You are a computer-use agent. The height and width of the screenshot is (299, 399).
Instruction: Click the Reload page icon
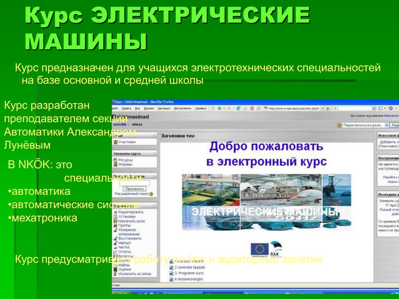point(238,109)
